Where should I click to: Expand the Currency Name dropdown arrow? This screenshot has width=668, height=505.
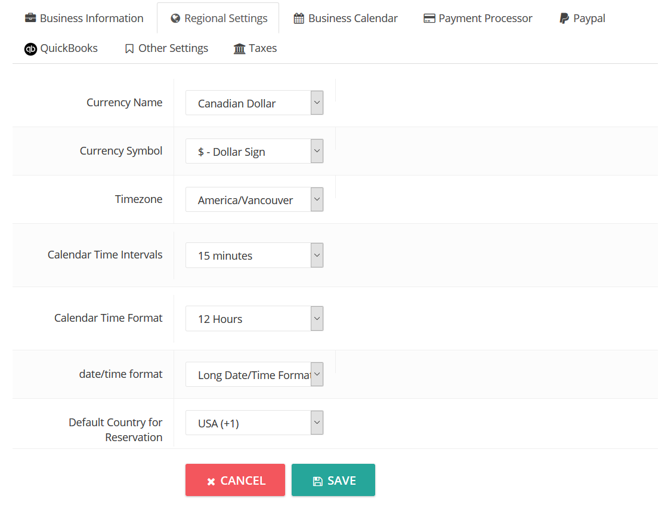(317, 103)
